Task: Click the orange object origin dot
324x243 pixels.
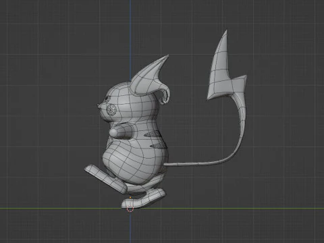Action: (x=130, y=197)
